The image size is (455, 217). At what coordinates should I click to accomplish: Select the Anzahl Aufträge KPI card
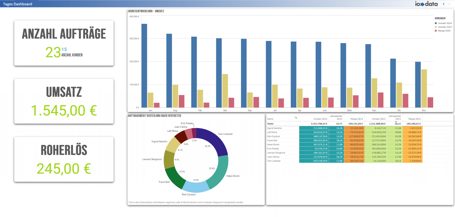[64, 43]
